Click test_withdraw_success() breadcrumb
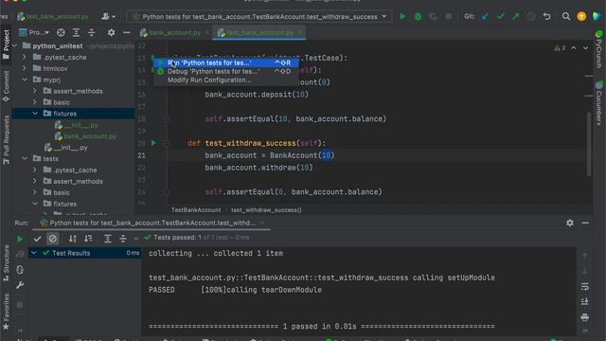Viewport: 606px width, 341px height. [266, 210]
